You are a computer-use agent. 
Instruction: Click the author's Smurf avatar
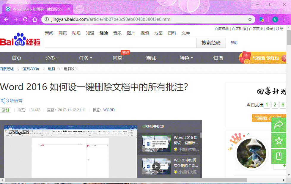point(251,153)
